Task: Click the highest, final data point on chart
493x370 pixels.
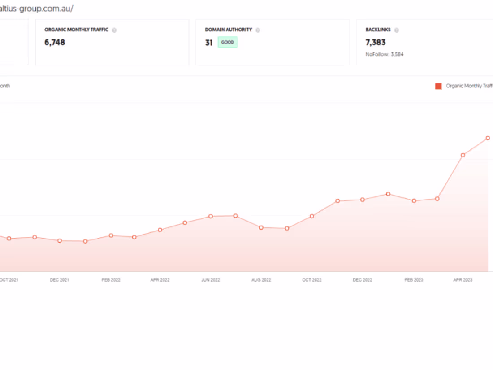Action: pos(488,138)
